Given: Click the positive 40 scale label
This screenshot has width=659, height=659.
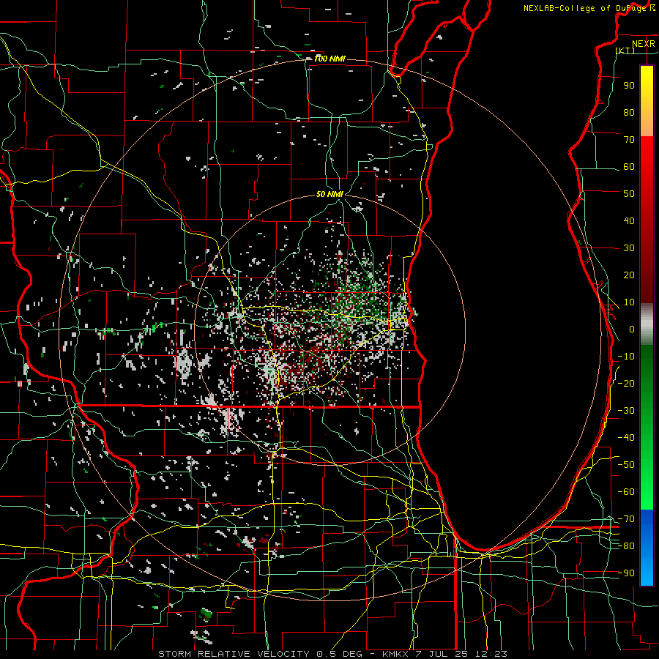Looking at the screenshot, I should pyautogui.click(x=629, y=220).
